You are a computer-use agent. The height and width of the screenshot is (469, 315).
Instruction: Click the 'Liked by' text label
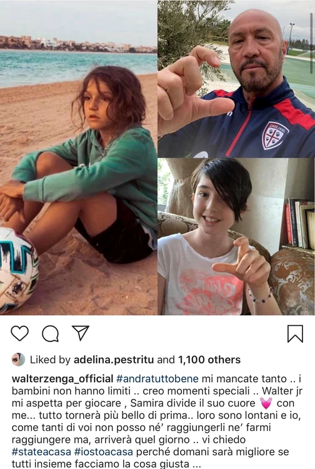coord(50,360)
